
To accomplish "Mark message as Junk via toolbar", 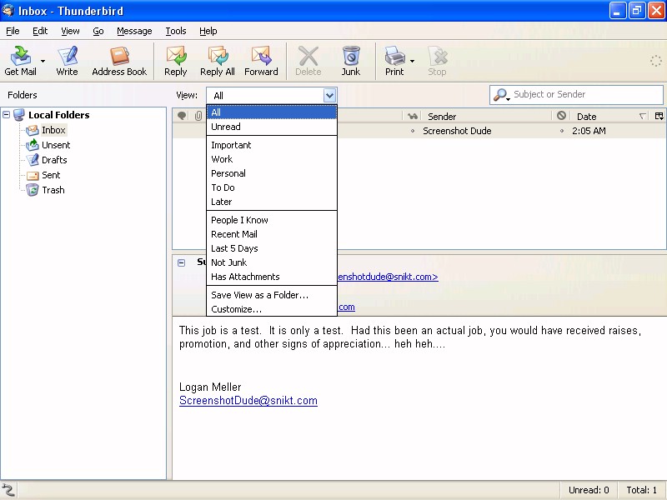I will 351,61.
